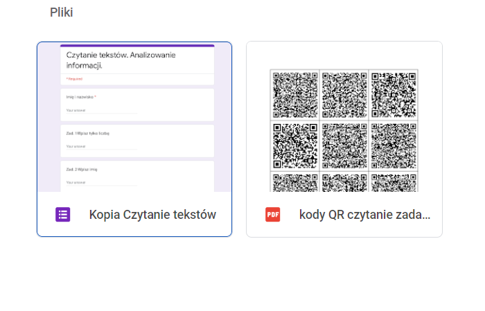This screenshot has width=485, height=311.
Task: Click the middle-left QR code in PDF preview
Action: pos(295,145)
